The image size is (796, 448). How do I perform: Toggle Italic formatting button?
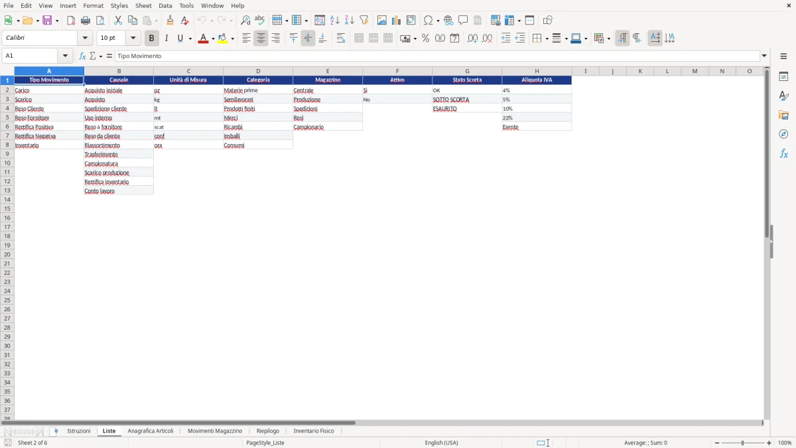point(166,38)
